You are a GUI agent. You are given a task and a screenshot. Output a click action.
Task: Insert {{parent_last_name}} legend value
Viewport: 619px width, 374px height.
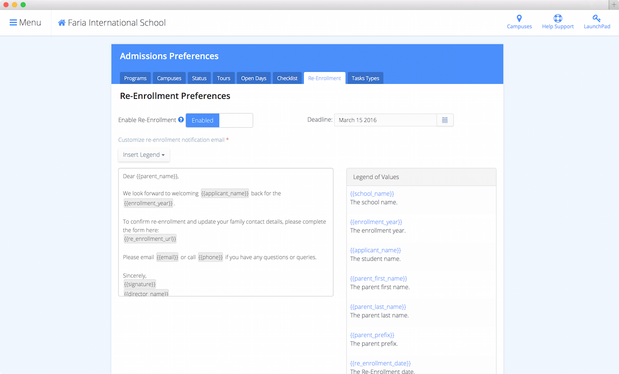tap(378, 307)
